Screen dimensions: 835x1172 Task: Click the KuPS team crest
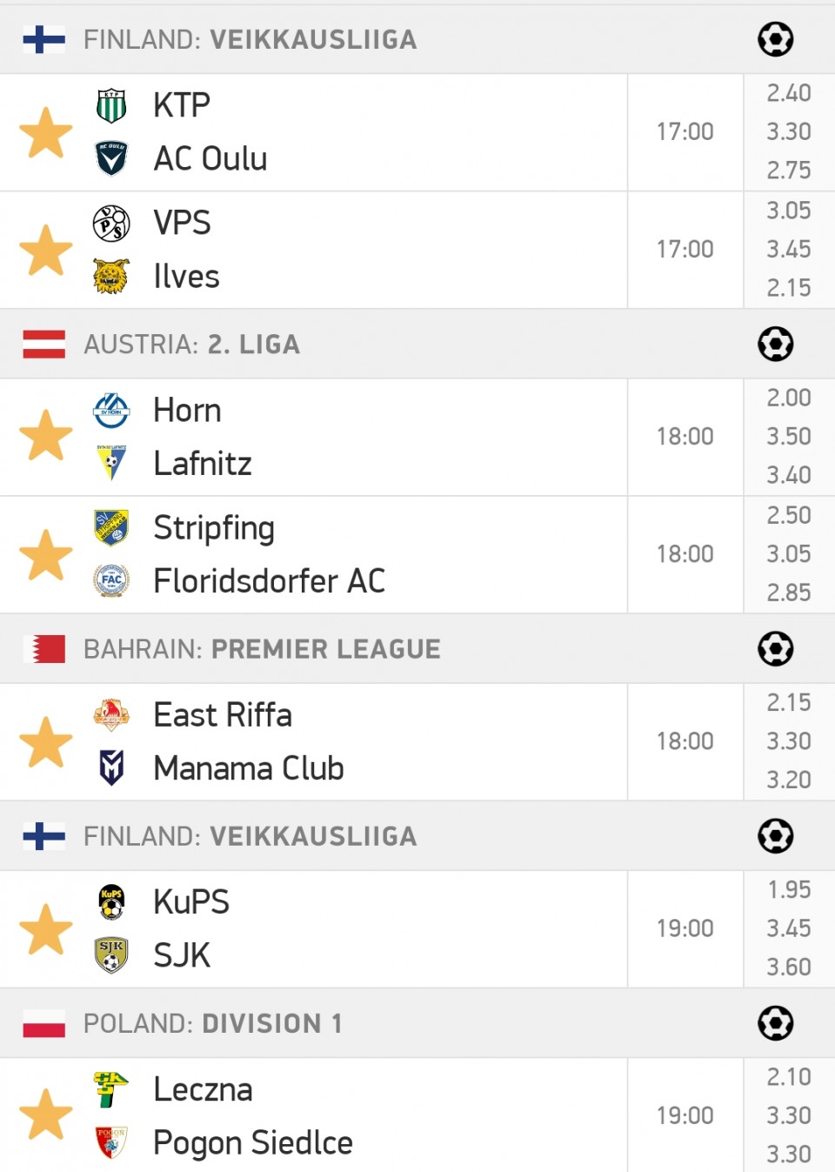point(111,902)
